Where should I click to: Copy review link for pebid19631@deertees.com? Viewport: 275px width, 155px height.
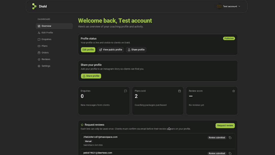tap(230, 153)
